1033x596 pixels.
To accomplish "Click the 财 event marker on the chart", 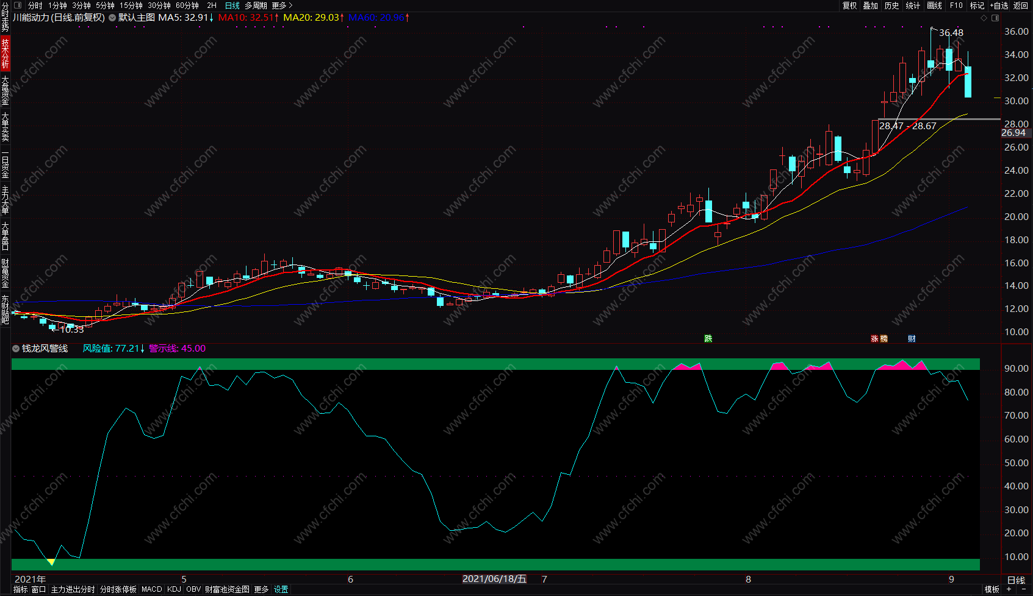I will click(912, 338).
